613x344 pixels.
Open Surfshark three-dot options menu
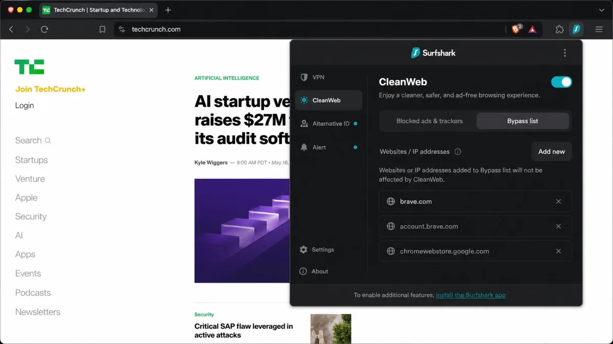564,53
